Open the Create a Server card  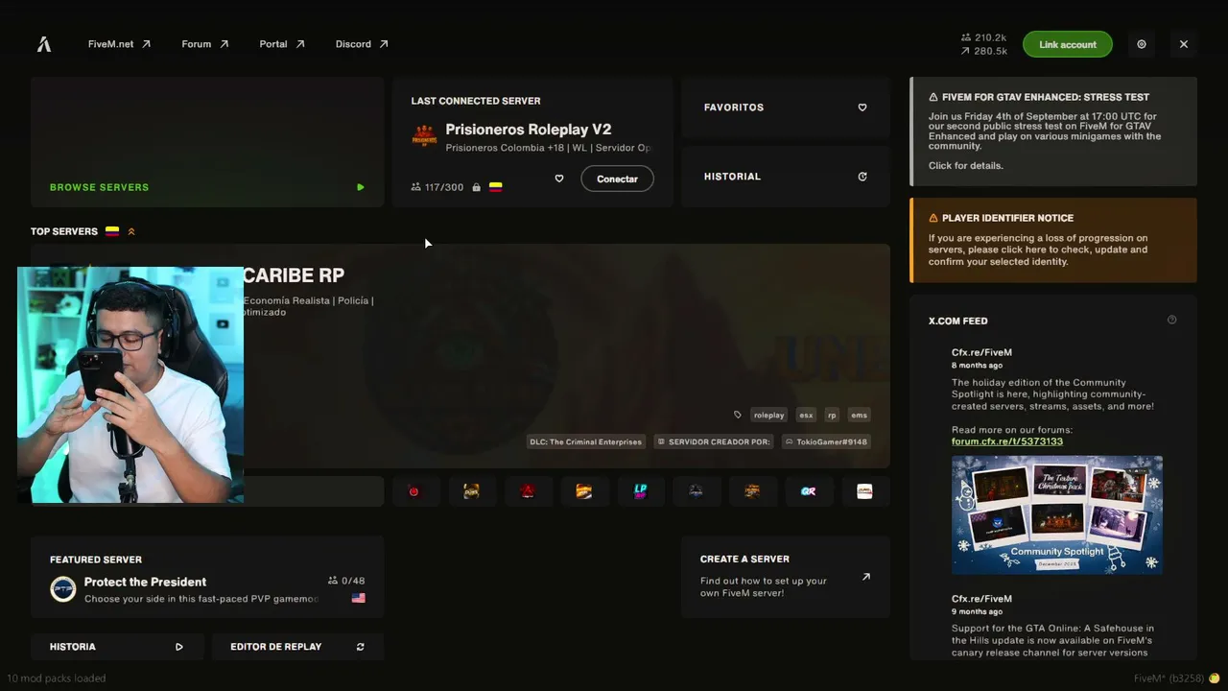click(x=786, y=577)
